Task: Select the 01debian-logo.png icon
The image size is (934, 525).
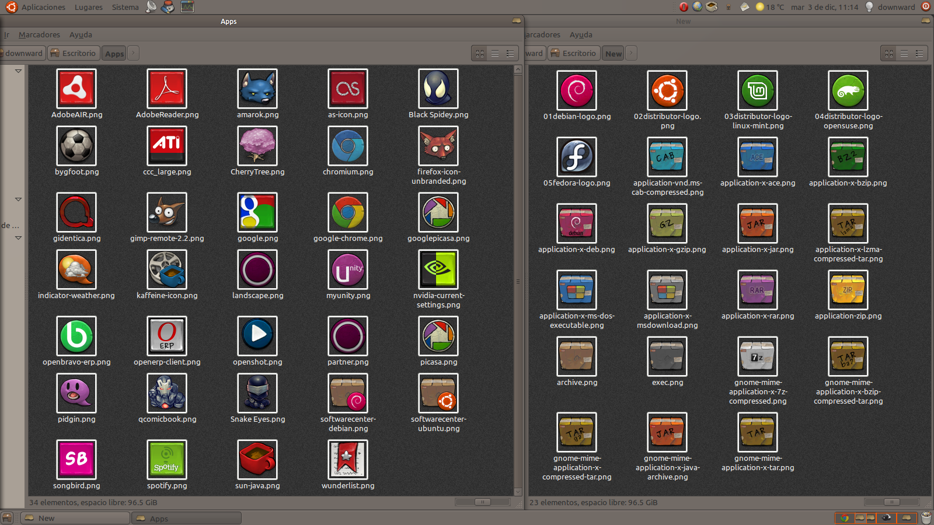Action: coord(577,90)
